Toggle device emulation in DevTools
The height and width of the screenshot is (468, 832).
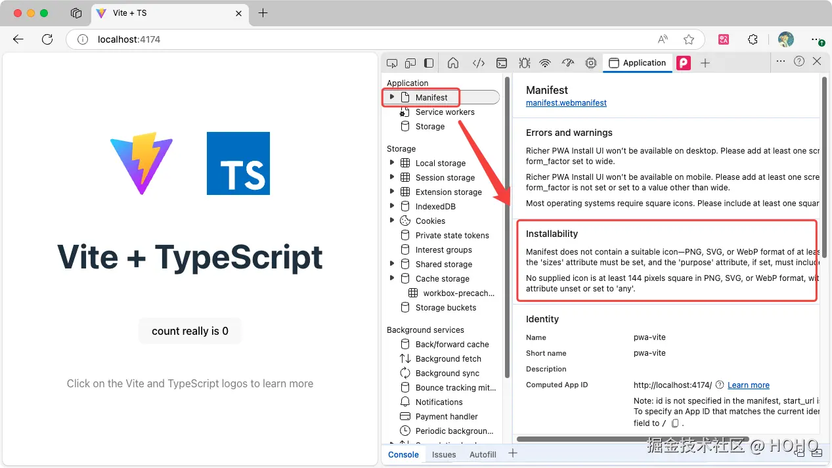410,63
